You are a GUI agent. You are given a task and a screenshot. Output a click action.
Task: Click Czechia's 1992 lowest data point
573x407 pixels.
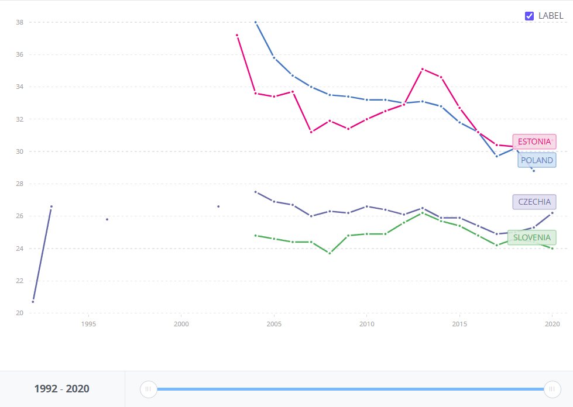click(x=33, y=302)
